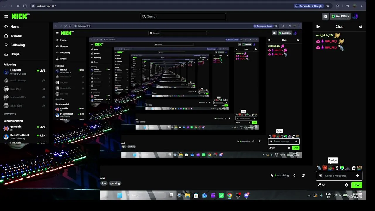This screenshot has width=375, height=211.
Task: Open the browser side panel icon
Action: click(25, 6)
